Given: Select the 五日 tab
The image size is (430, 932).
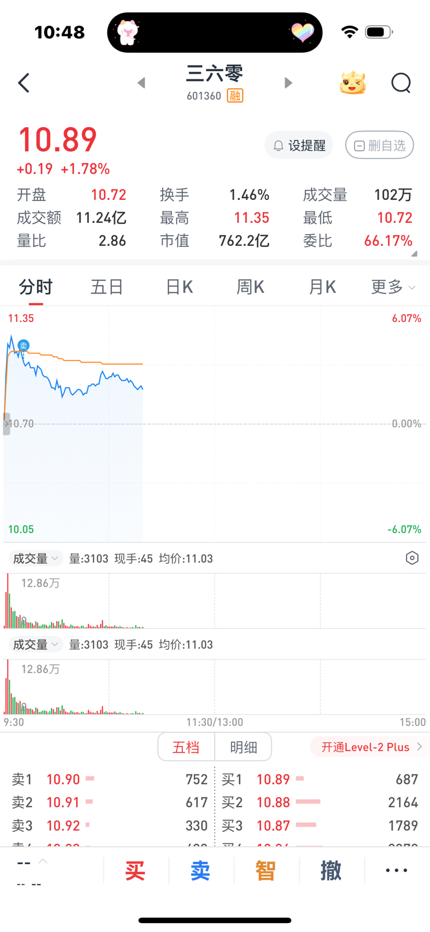Looking at the screenshot, I should [107, 287].
